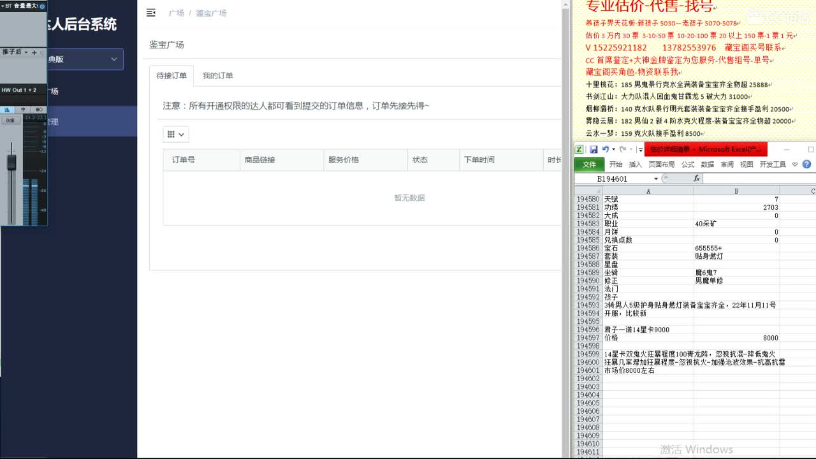Click the 烟柳霸桥 listing line in document
This screenshot has width=816, height=459.
[x=690, y=109]
